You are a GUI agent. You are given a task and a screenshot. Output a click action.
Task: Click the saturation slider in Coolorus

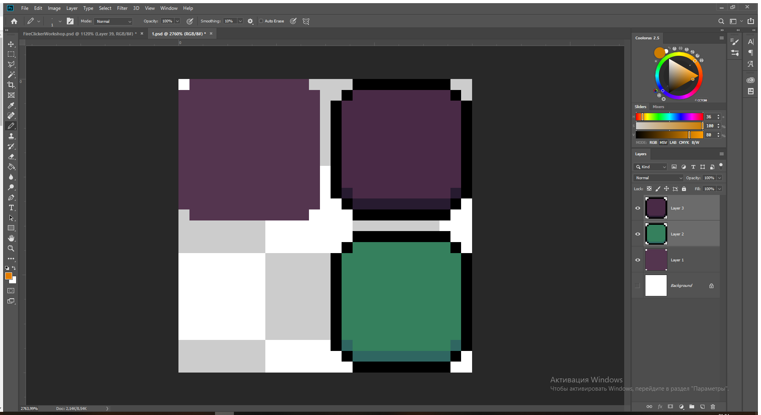(x=669, y=126)
